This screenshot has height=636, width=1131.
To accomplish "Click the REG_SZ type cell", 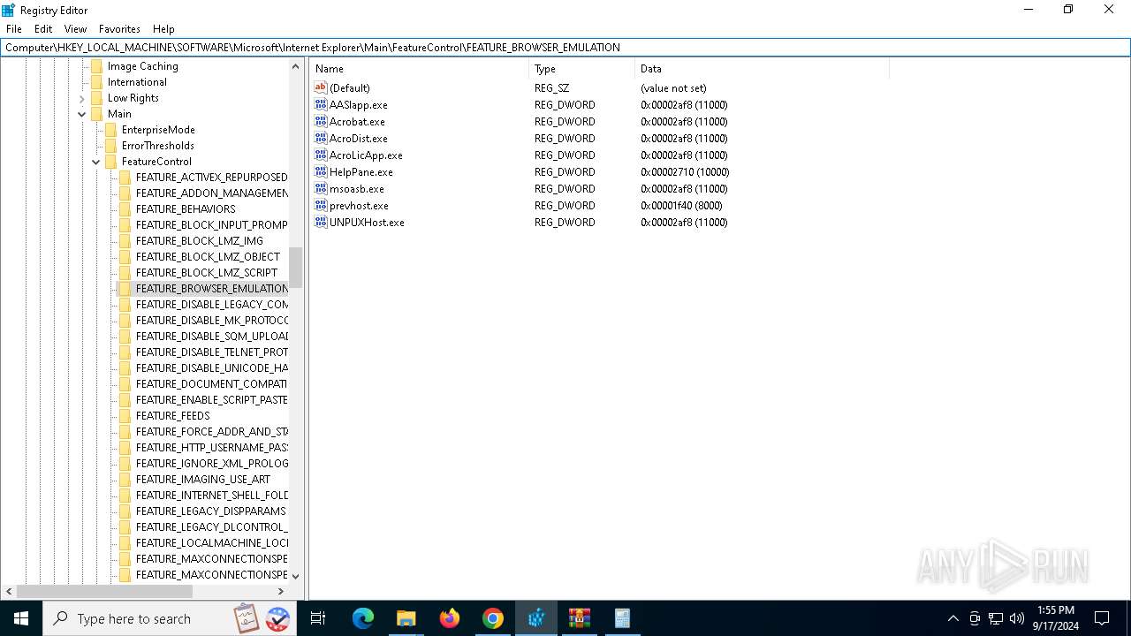I will point(551,87).
